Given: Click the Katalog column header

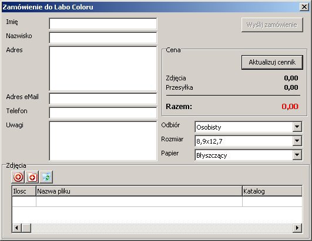Looking at the screenshot, I should [x=272, y=191].
